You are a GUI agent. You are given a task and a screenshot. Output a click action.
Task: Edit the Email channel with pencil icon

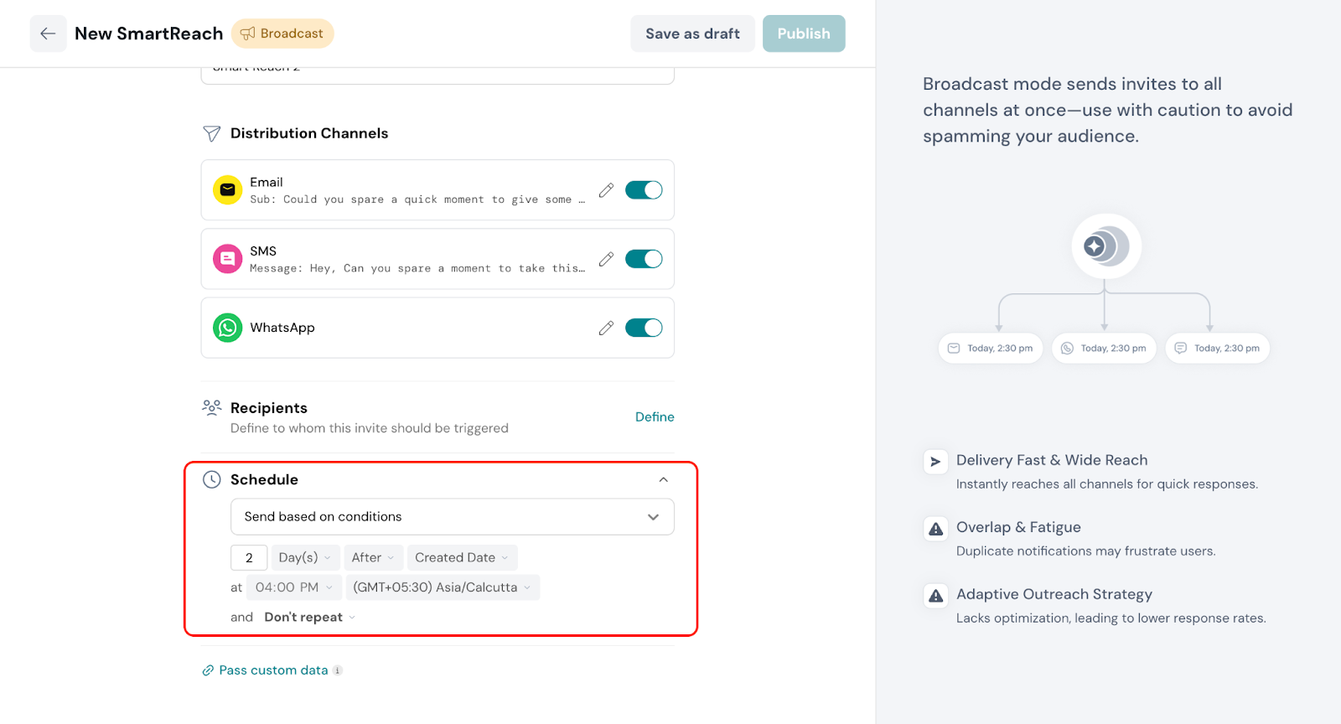coord(606,190)
